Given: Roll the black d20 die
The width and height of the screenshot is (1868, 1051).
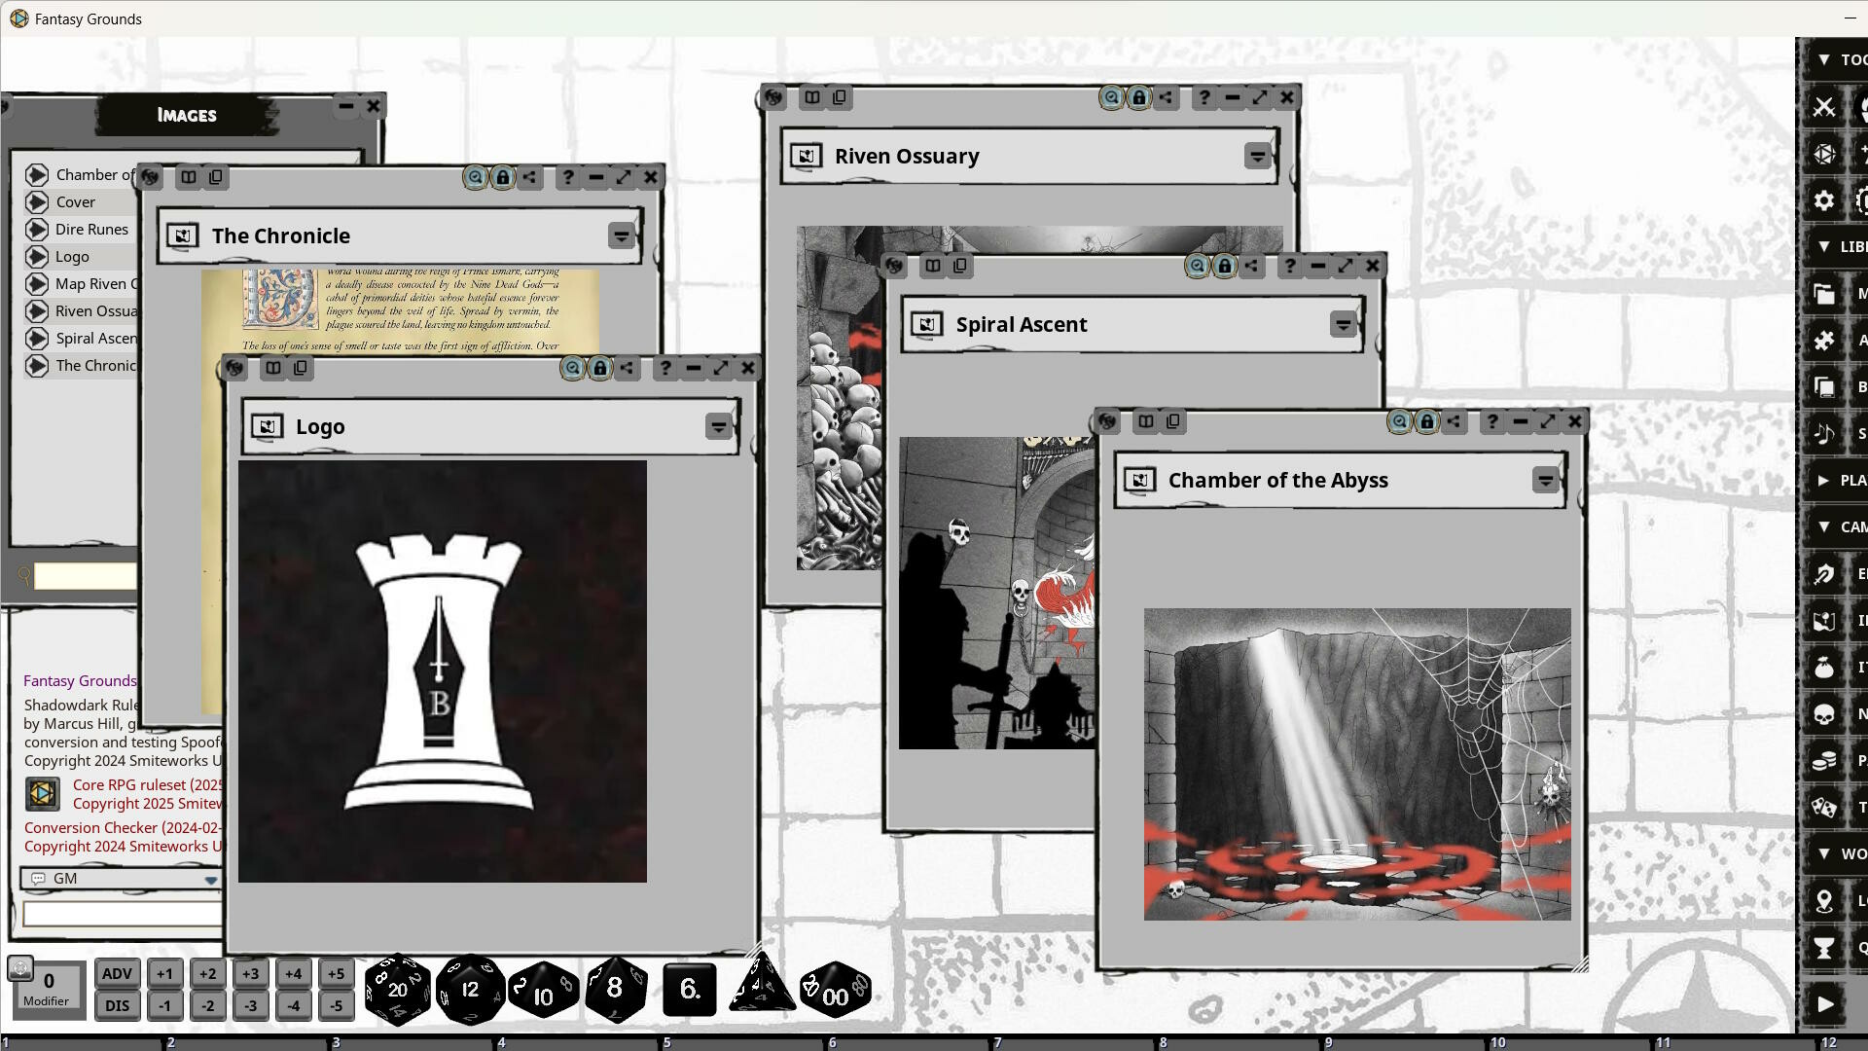Looking at the screenshot, I should click(397, 989).
